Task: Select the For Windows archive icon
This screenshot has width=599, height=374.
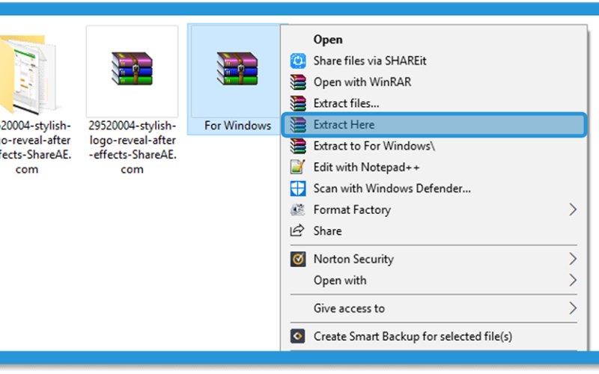Action: [237, 69]
